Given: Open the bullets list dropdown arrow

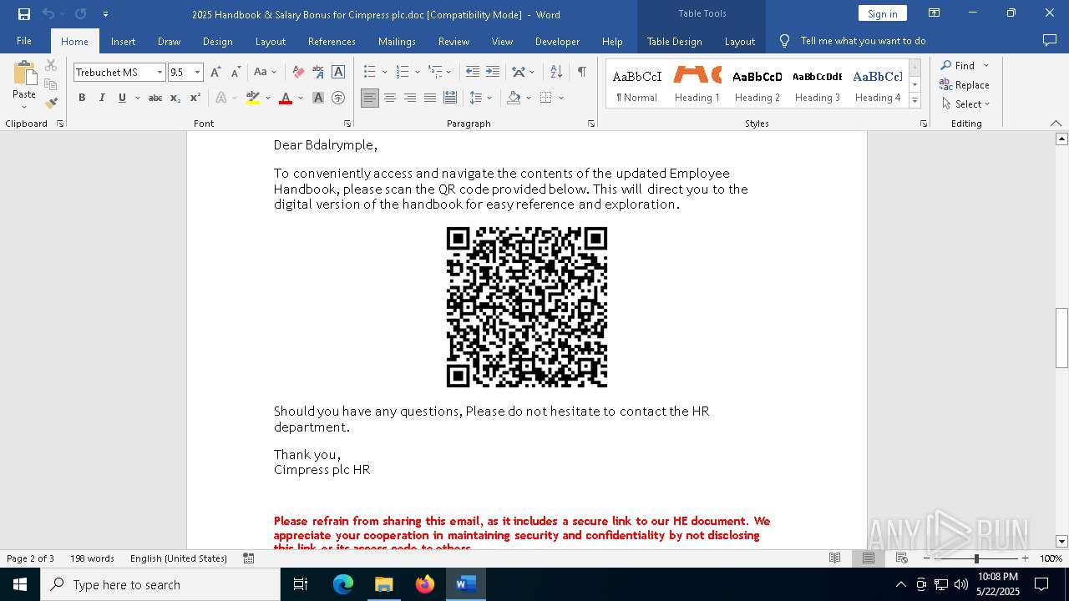Looking at the screenshot, I should coord(383,73).
